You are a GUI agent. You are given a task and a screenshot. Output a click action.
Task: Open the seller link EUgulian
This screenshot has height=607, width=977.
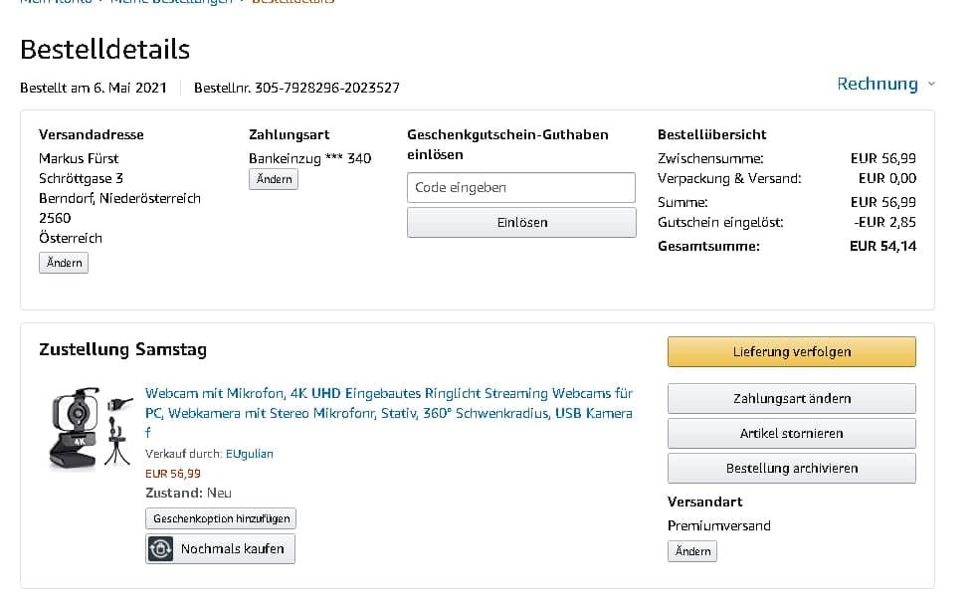tap(249, 454)
